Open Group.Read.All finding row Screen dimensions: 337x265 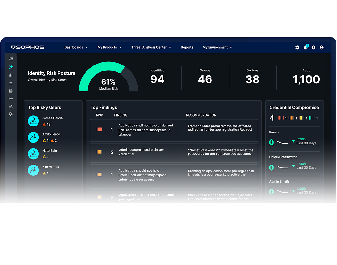pos(174,175)
